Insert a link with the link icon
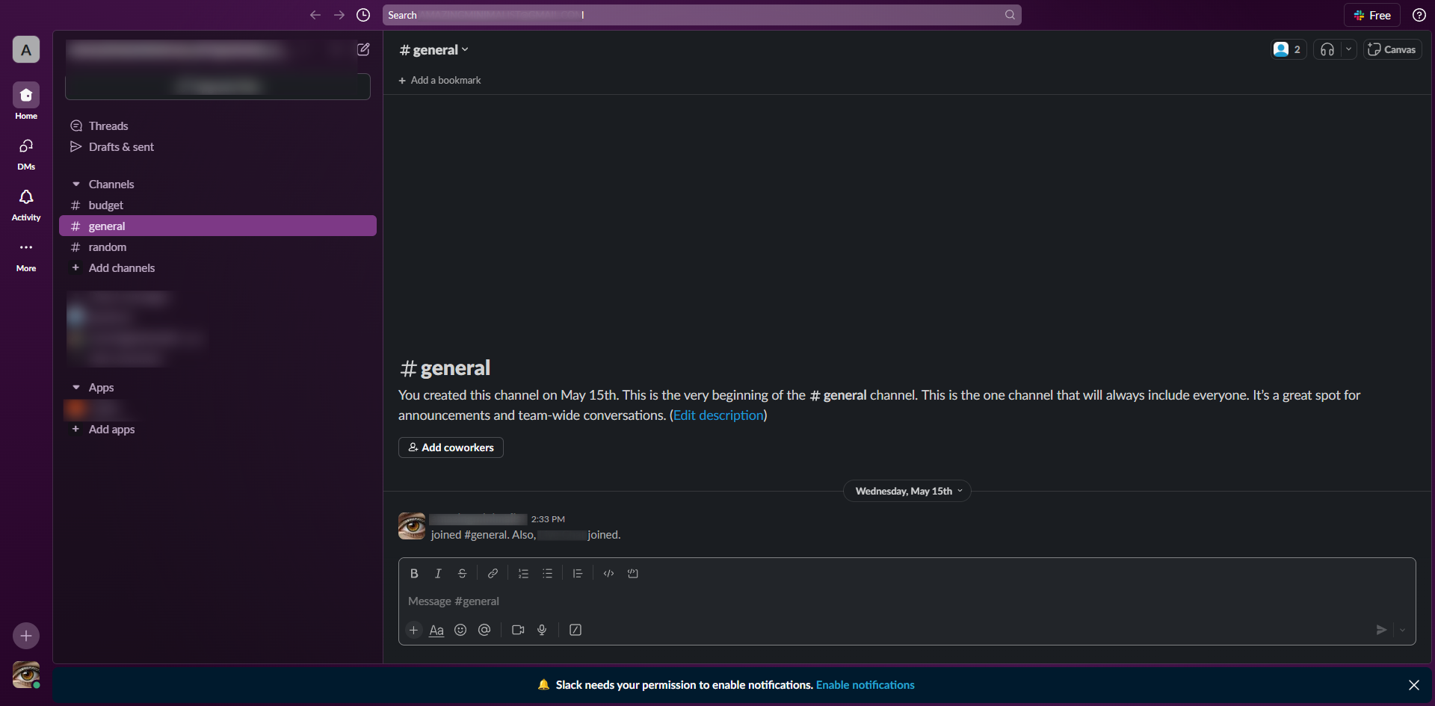 tap(493, 574)
